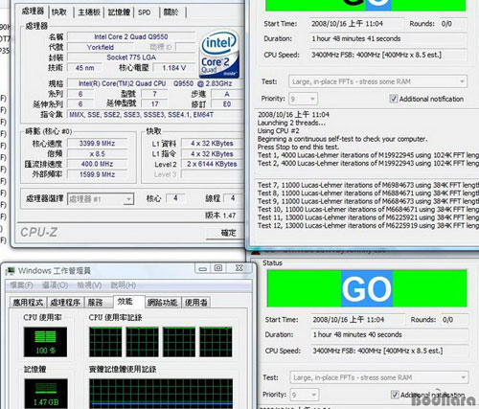Viewport: 479px width, 409px height.
Task: Switch to 應用程式 tab in Task Manager
Action: 28,302
